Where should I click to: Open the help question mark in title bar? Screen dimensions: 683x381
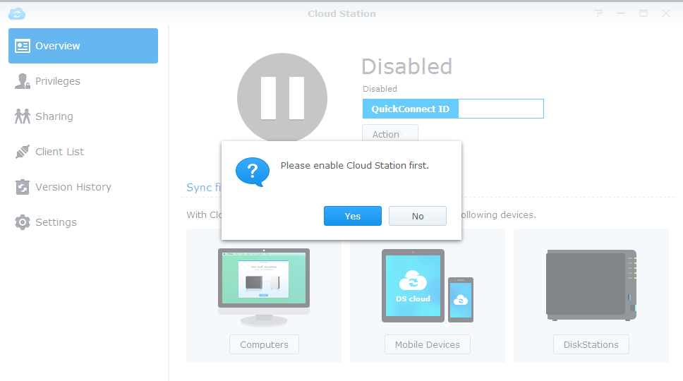598,13
